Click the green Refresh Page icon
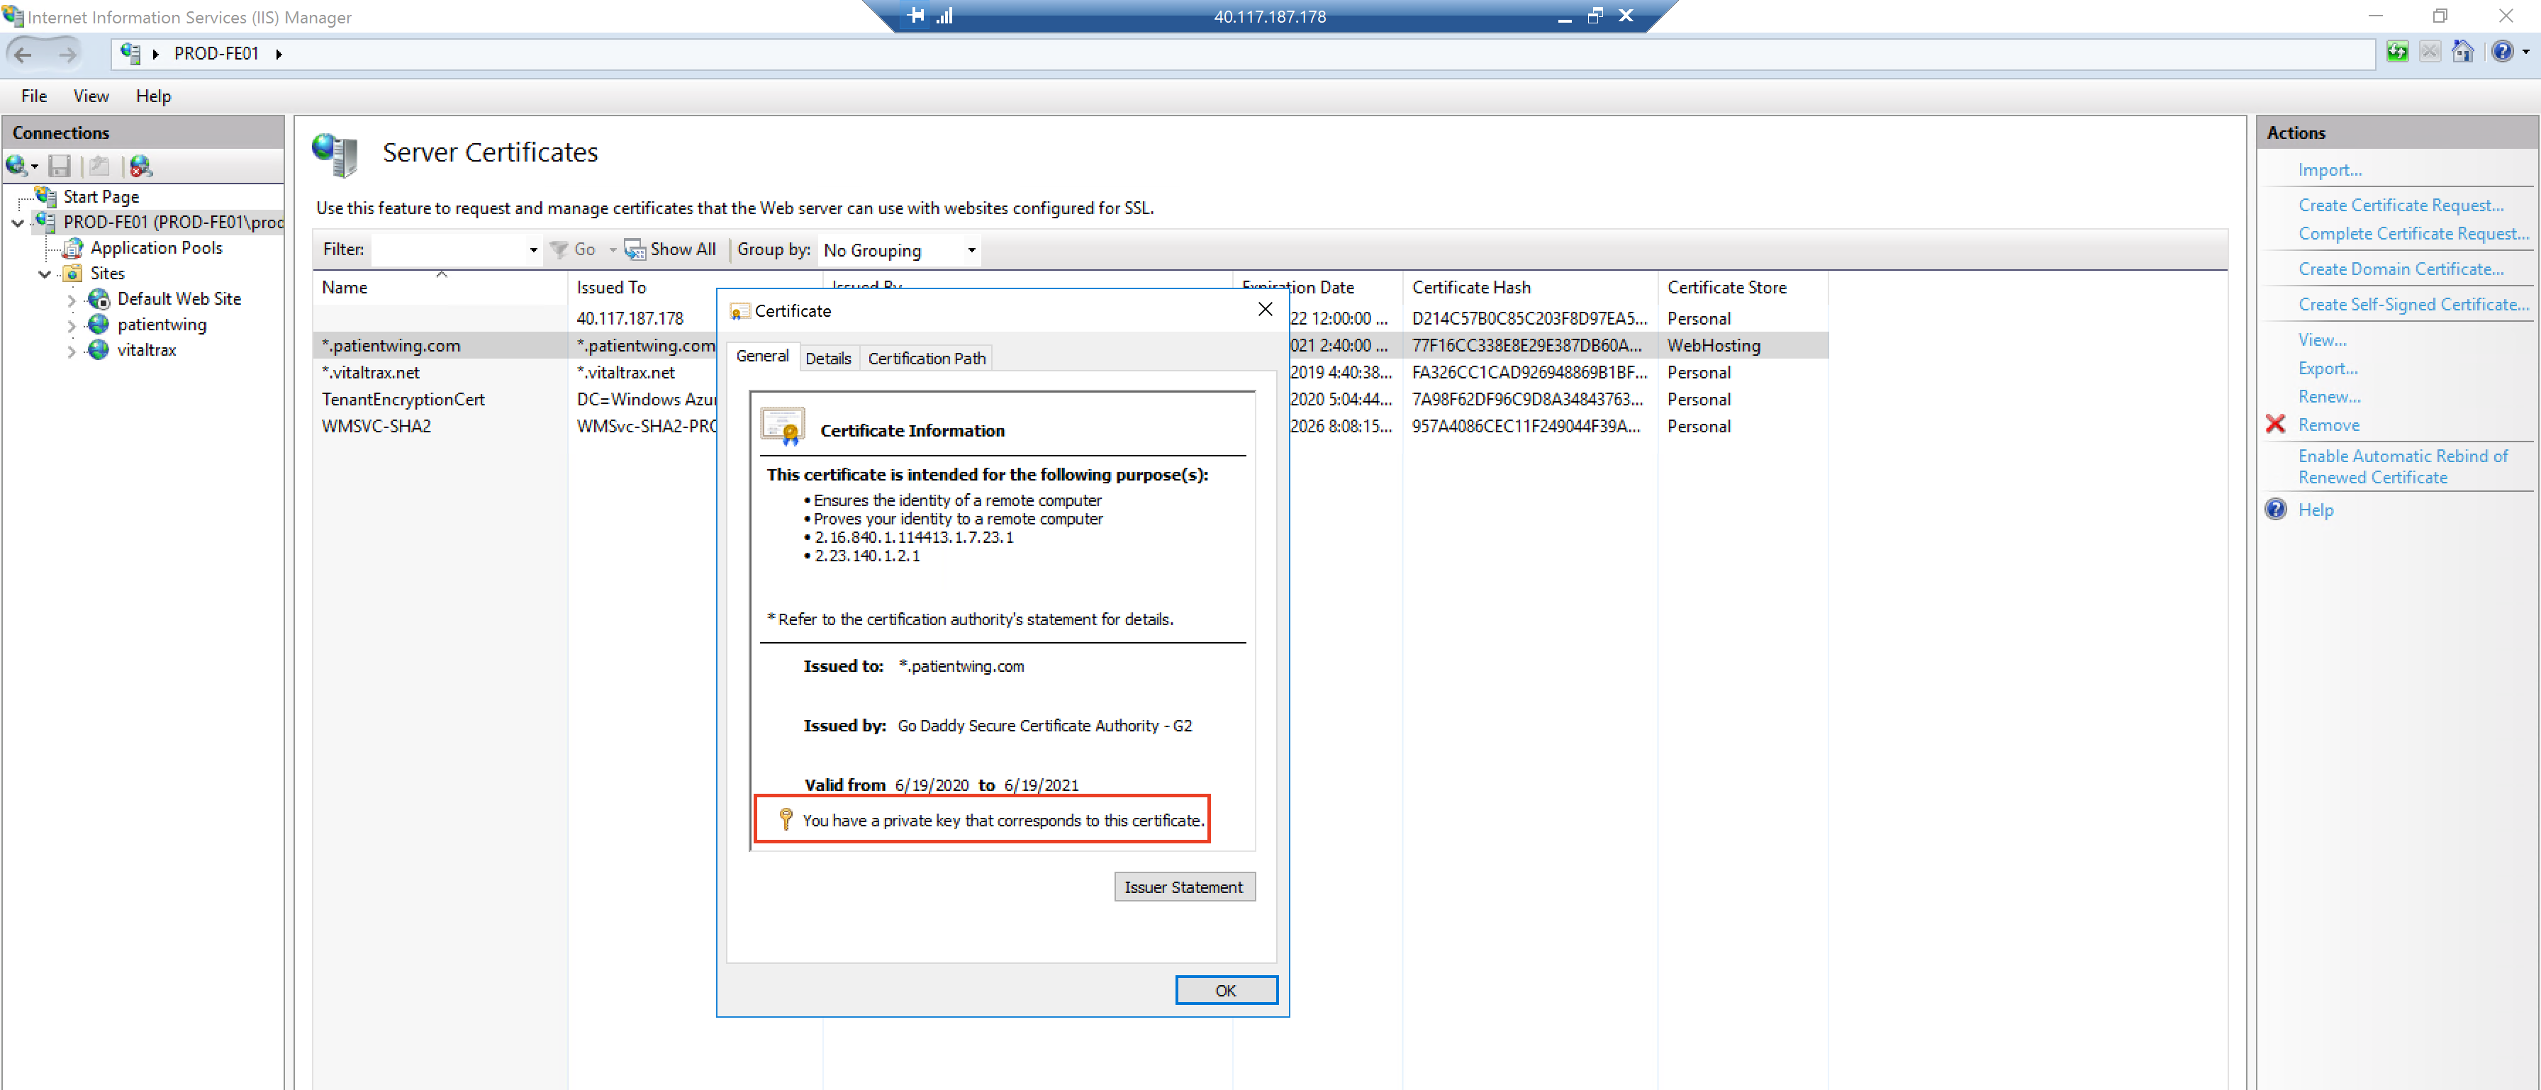Image resolution: width=2541 pixels, height=1090 pixels. coord(2397,52)
